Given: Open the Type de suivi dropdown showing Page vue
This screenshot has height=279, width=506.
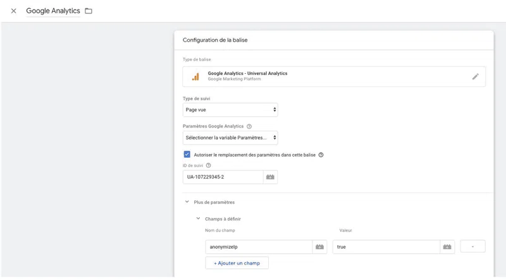Looking at the screenshot, I should [230, 110].
